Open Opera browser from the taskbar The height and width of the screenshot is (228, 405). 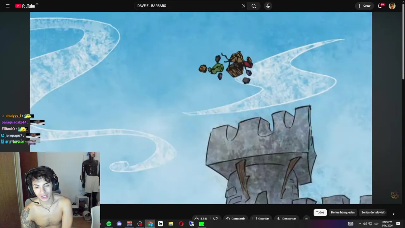(181, 224)
